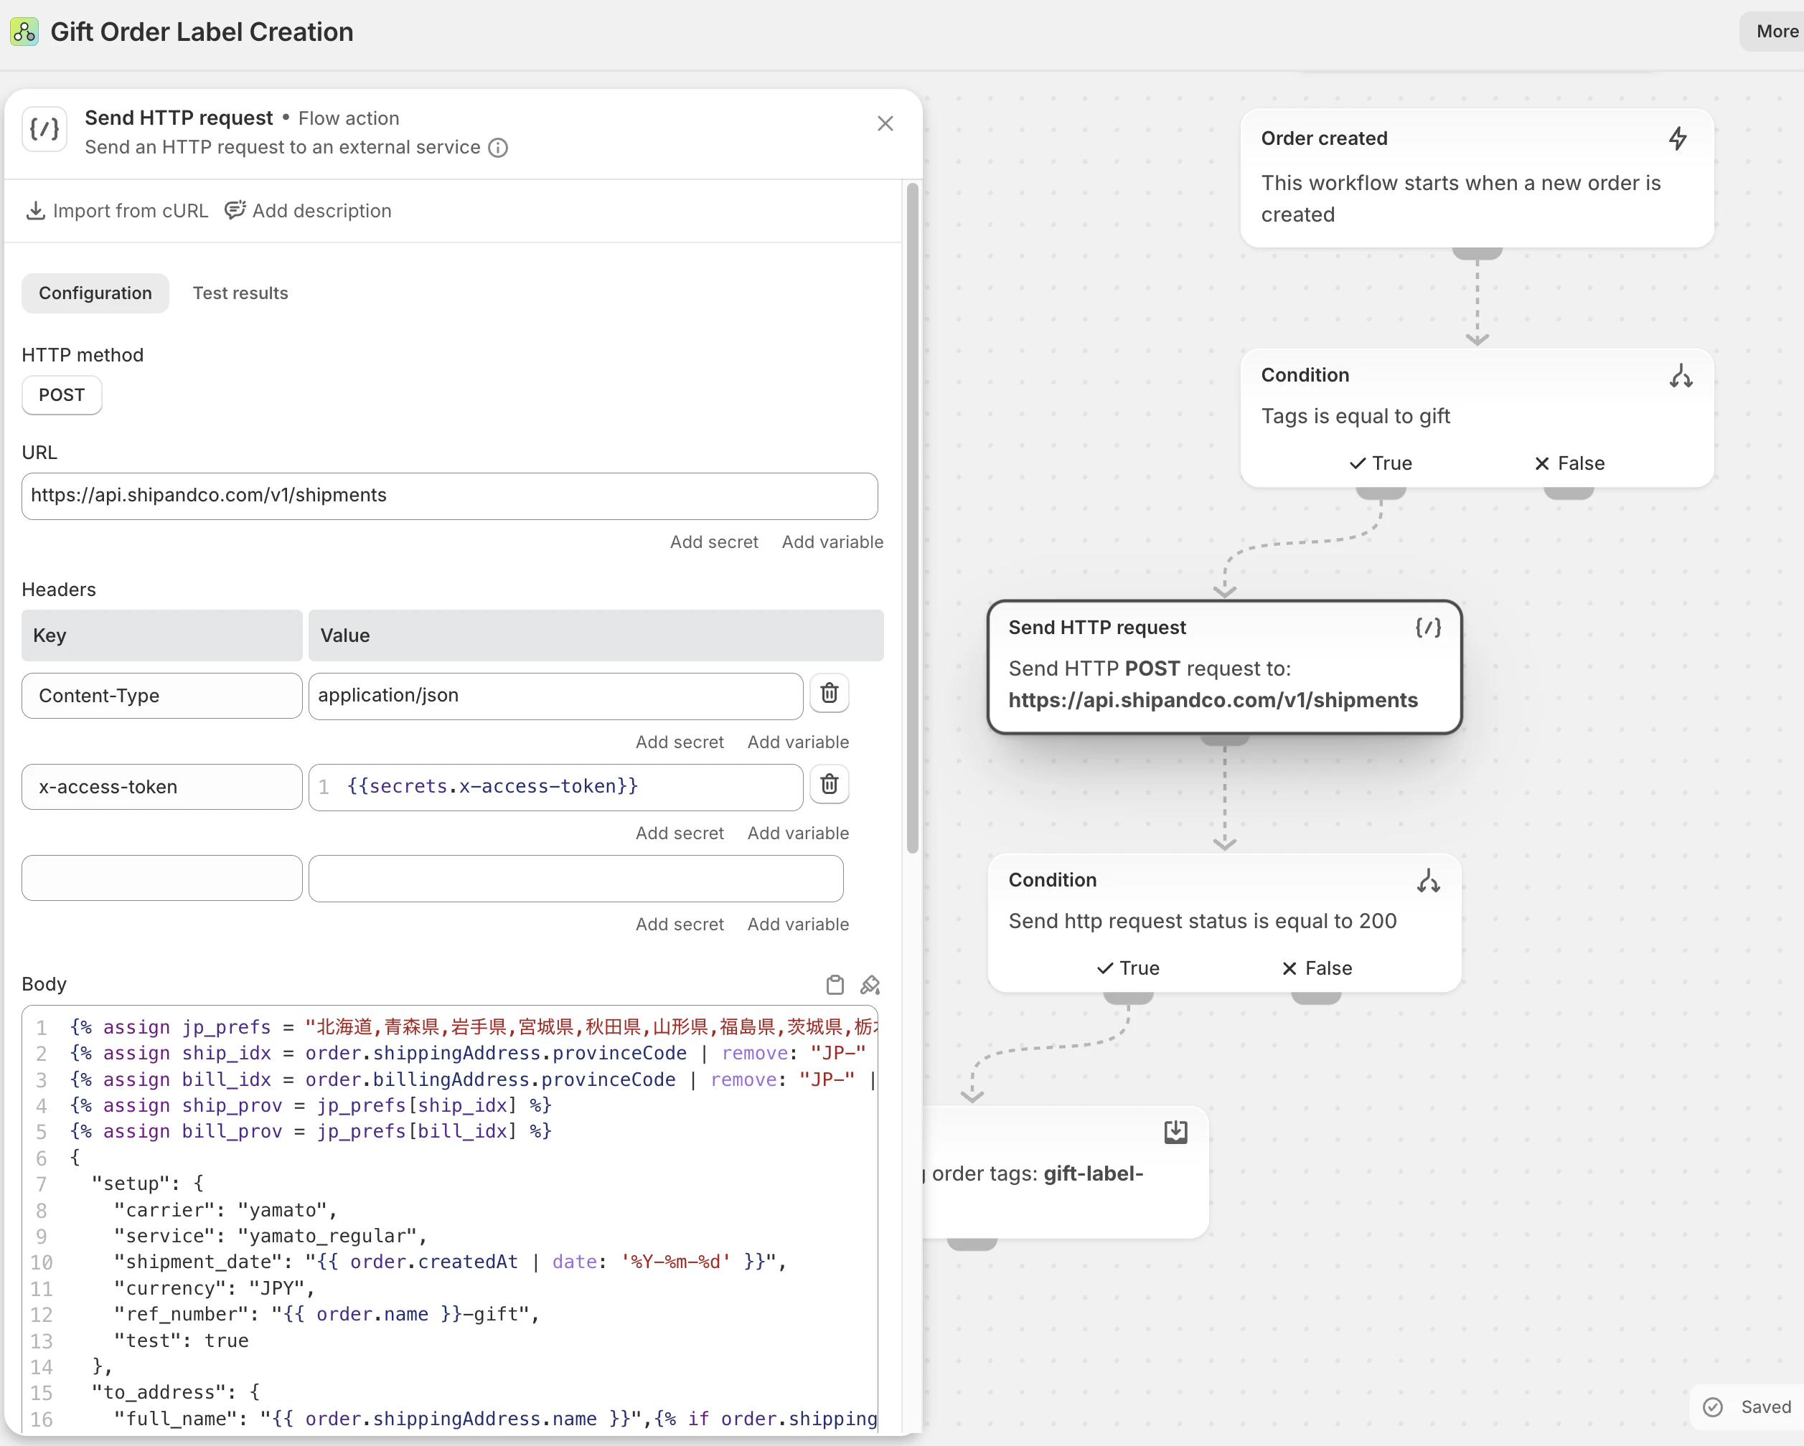Click False branch of status equal to 200

[1317, 968]
